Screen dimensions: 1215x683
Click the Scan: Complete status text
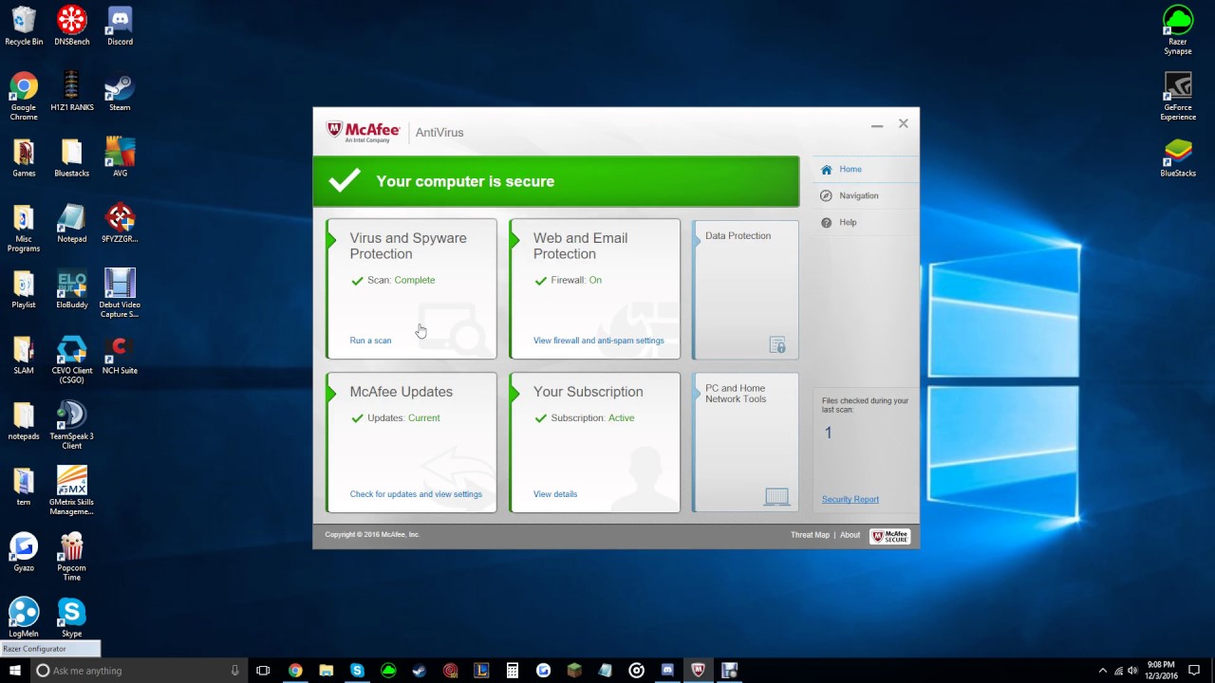tap(401, 280)
